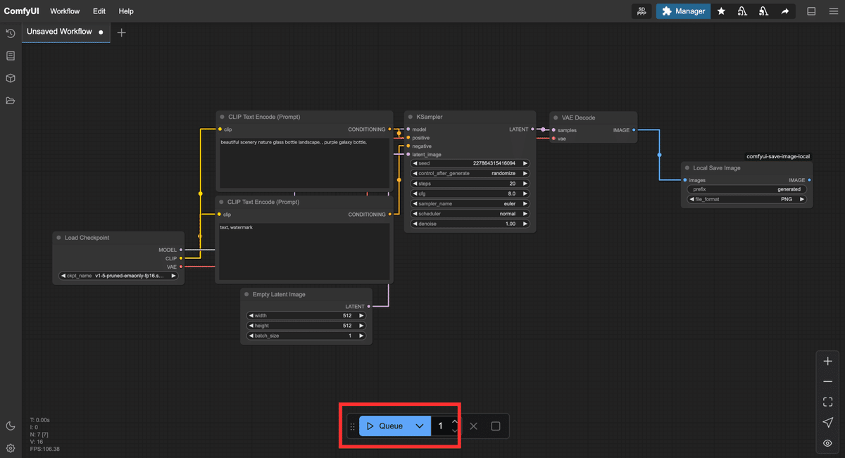
Task: Open a new workflow tab with plus
Action: [x=121, y=32]
